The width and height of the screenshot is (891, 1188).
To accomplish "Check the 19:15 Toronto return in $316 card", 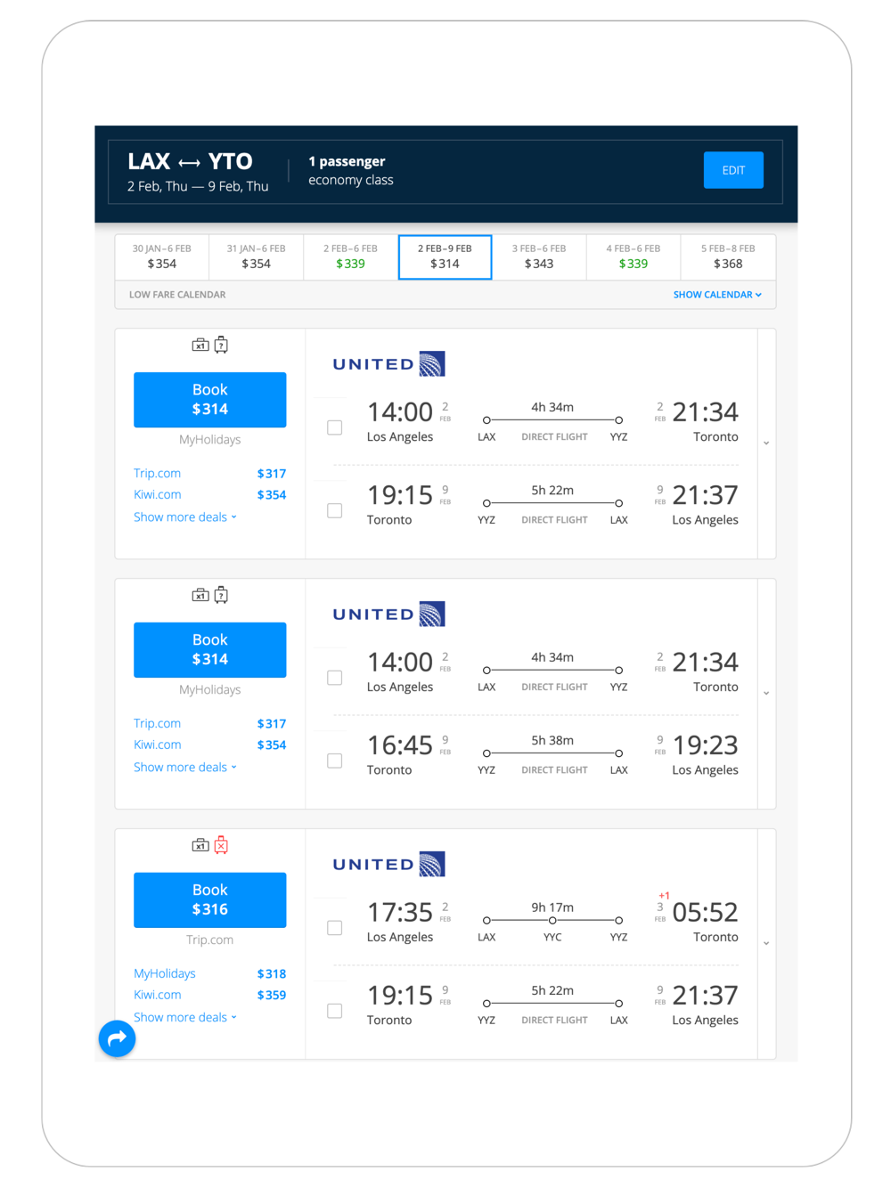I will (x=335, y=1012).
